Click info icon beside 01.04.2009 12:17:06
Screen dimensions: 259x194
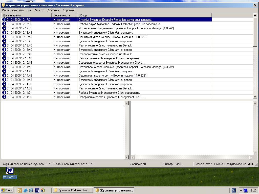coord(4,24)
